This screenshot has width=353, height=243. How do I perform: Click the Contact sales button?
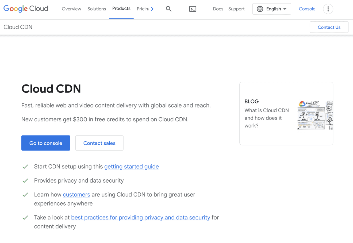click(x=99, y=143)
